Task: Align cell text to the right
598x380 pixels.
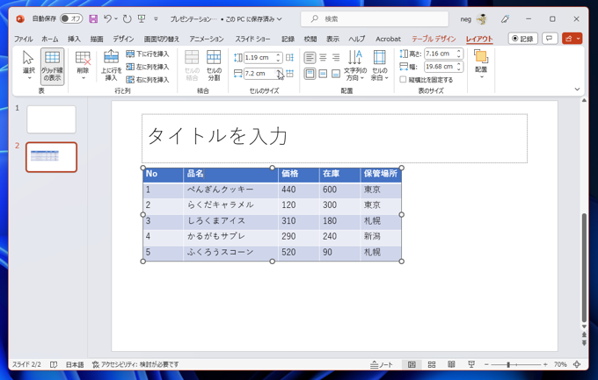Action: (x=336, y=58)
